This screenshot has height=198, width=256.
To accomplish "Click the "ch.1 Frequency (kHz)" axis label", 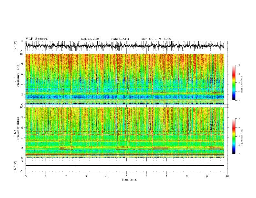I will point(17,75).
